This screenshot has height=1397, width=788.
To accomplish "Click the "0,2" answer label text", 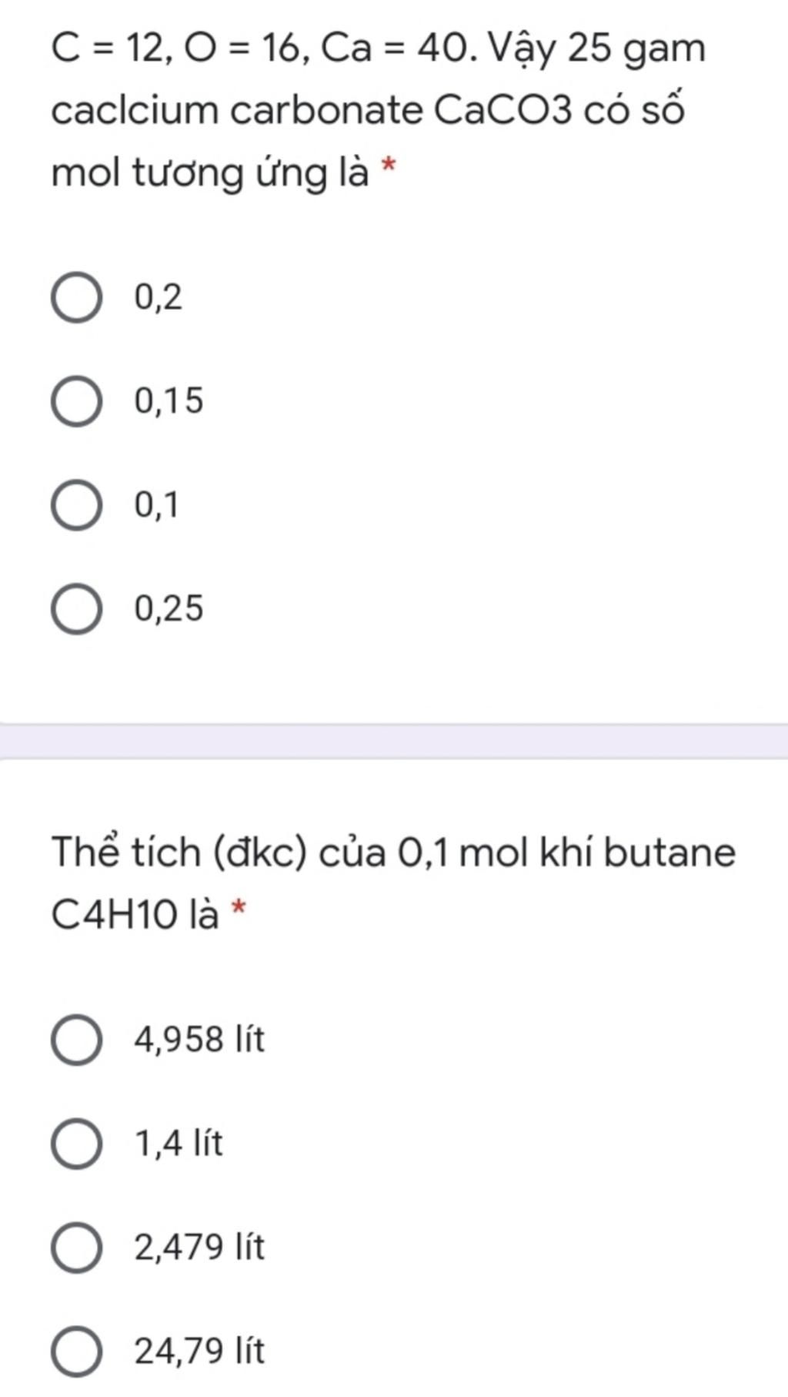I will click(159, 297).
